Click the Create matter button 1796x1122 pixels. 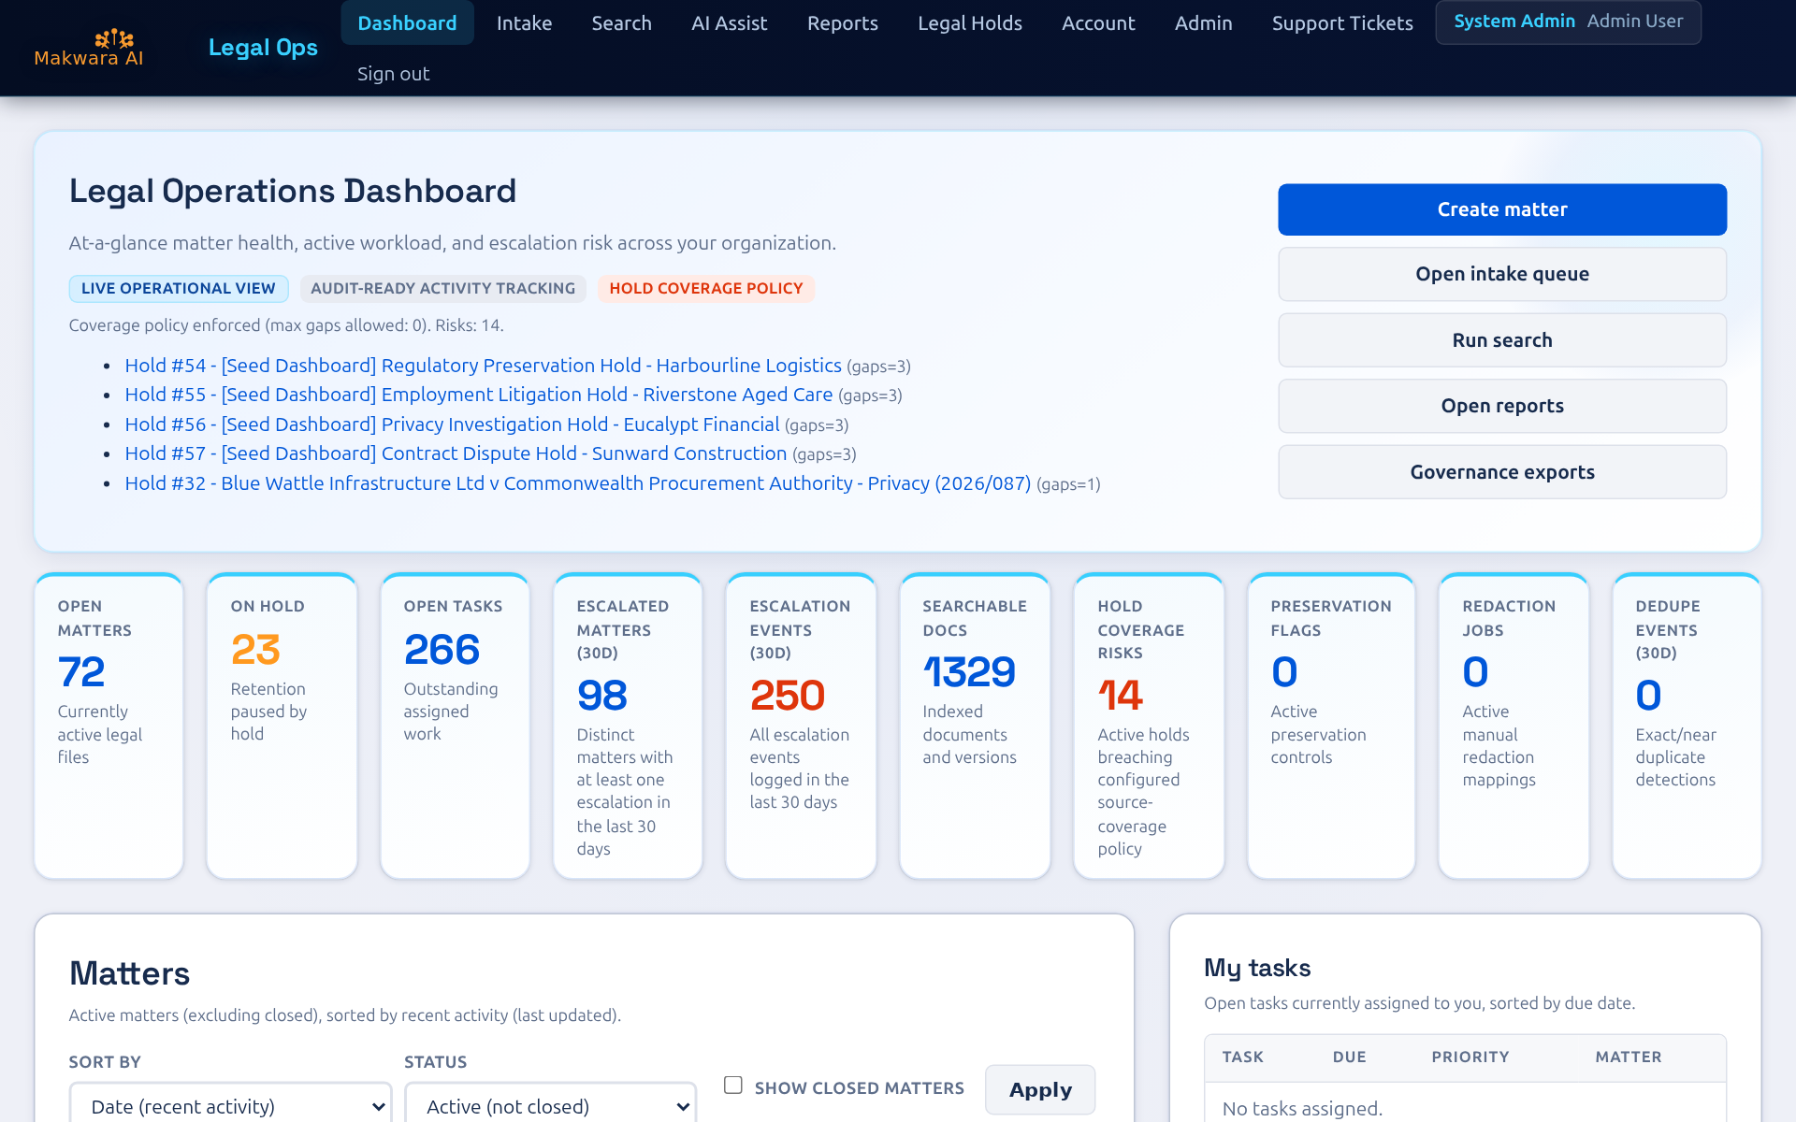1501,209
